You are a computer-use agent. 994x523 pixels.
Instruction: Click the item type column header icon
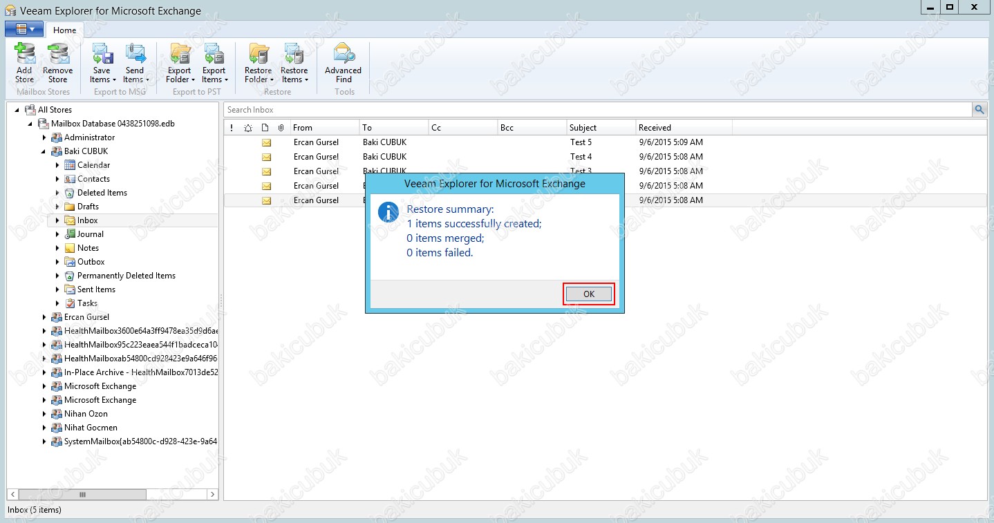(x=265, y=128)
